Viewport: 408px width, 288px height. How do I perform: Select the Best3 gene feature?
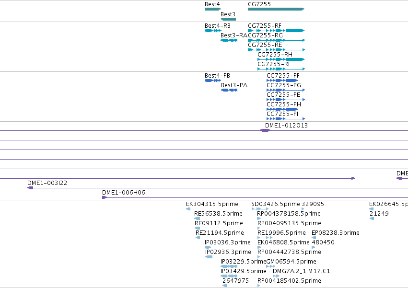[x=228, y=19]
